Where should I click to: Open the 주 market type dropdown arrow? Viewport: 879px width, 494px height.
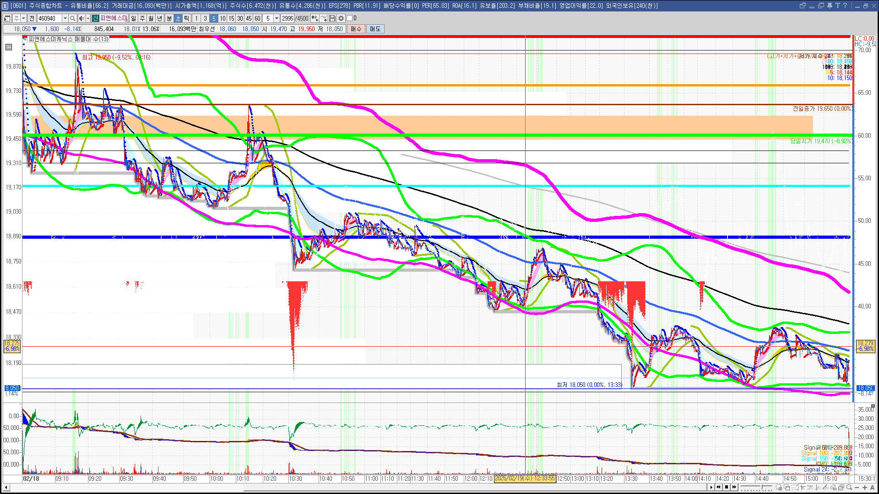click(x=23, y=18)
